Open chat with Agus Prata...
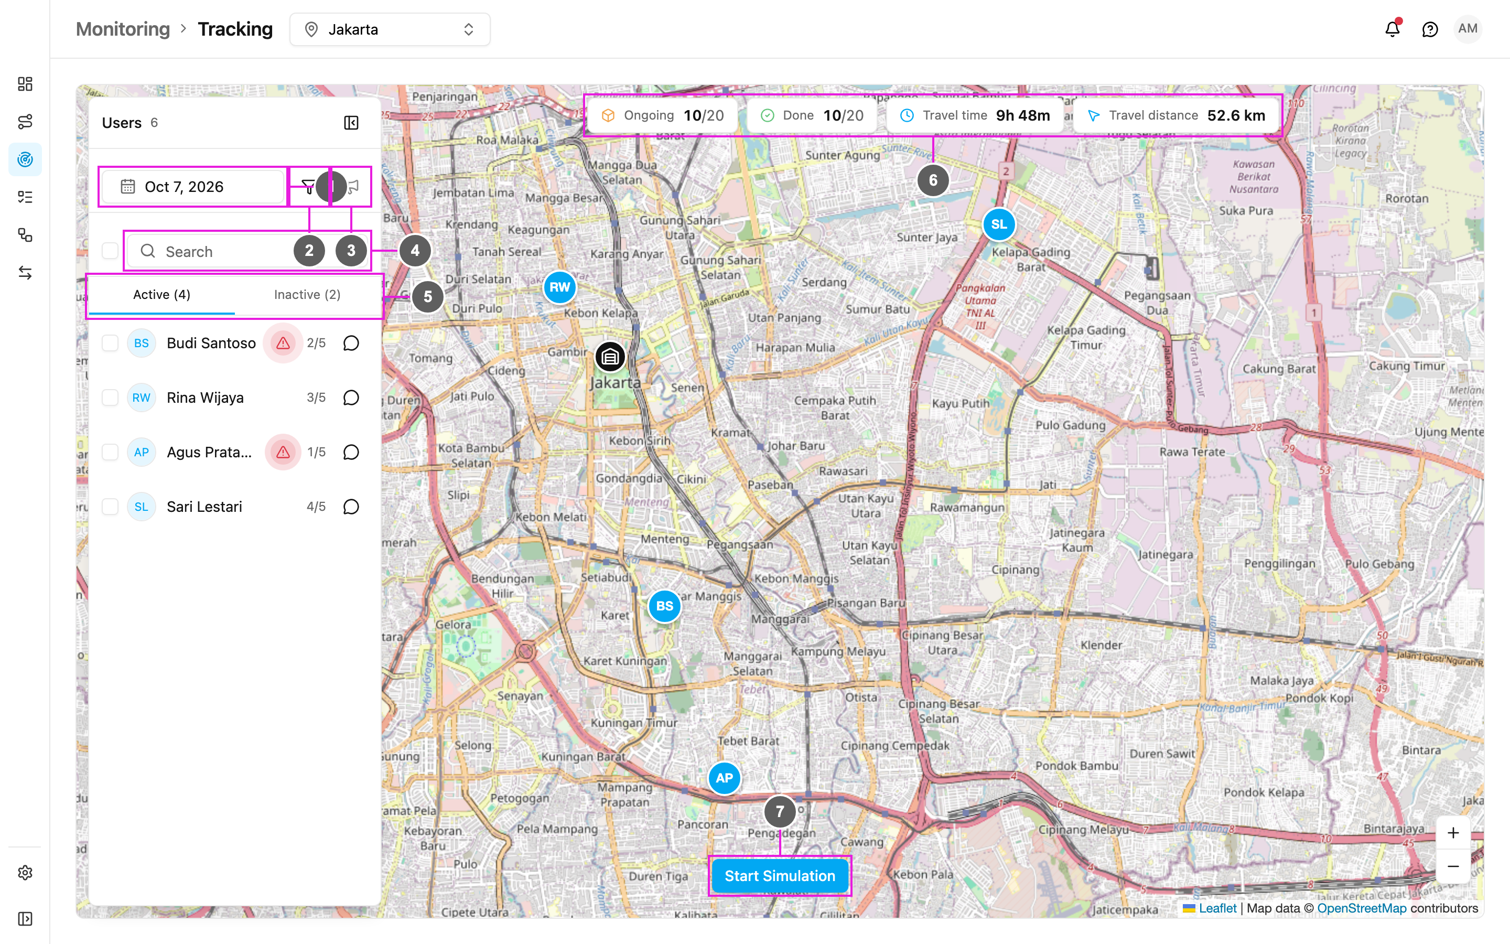 (x=351, y=452)
